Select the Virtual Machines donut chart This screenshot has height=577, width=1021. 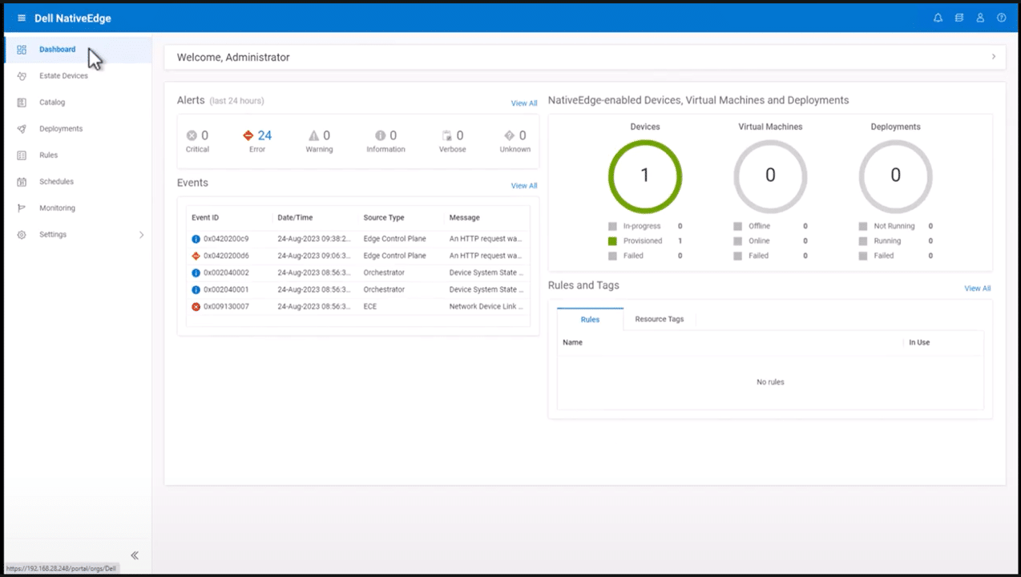click(770, 176)
